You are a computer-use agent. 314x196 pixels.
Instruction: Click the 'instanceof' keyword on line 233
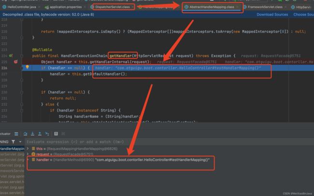[x=87, y=111]
